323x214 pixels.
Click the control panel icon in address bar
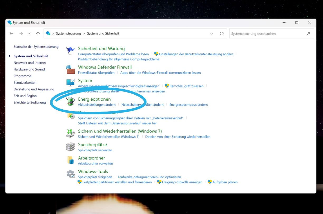click(48, 33)
